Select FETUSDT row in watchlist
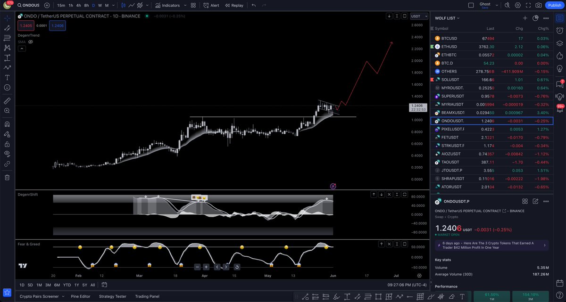 491,137
